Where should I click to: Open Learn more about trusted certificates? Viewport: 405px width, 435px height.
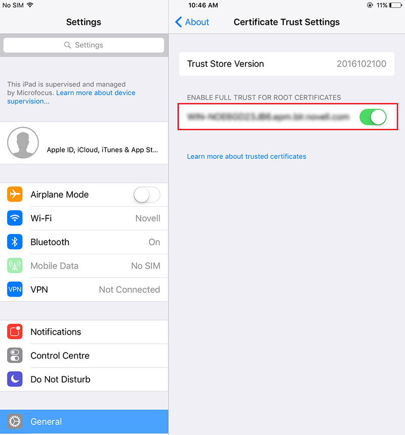point(247,156)
